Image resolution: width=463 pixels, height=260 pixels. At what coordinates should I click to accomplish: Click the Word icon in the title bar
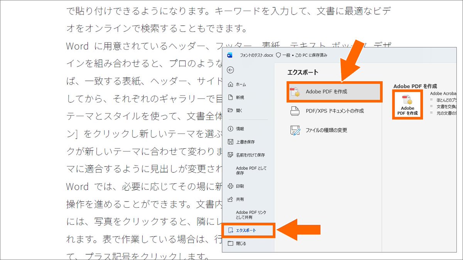pyautogui.click(x=230, y=55)
